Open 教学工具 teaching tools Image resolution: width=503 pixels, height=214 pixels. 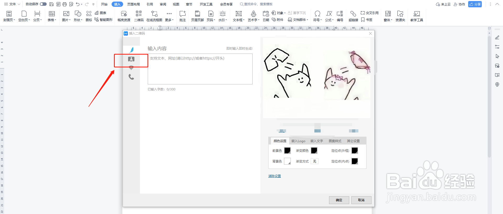[x=417, y=16]
